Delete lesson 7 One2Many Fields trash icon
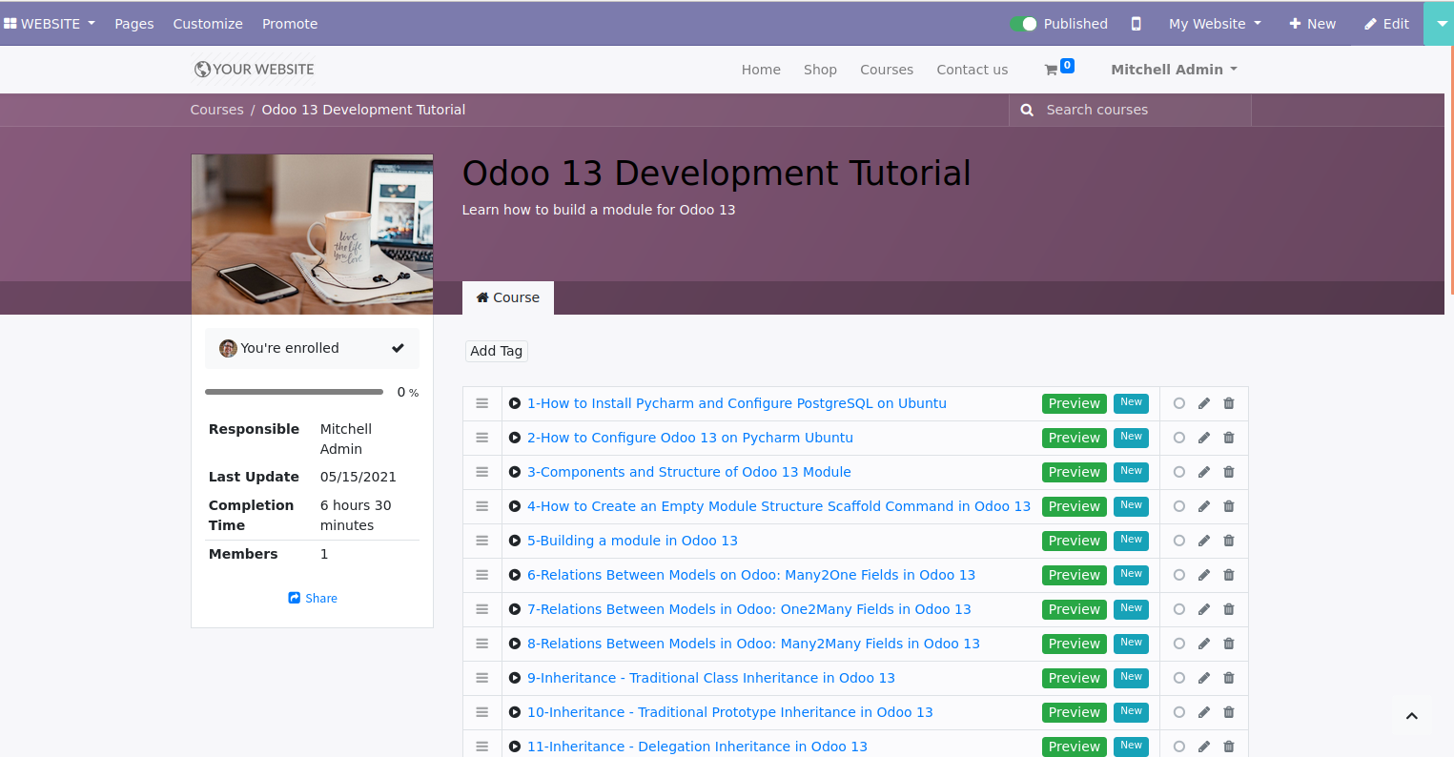 tap(1229, 609)
